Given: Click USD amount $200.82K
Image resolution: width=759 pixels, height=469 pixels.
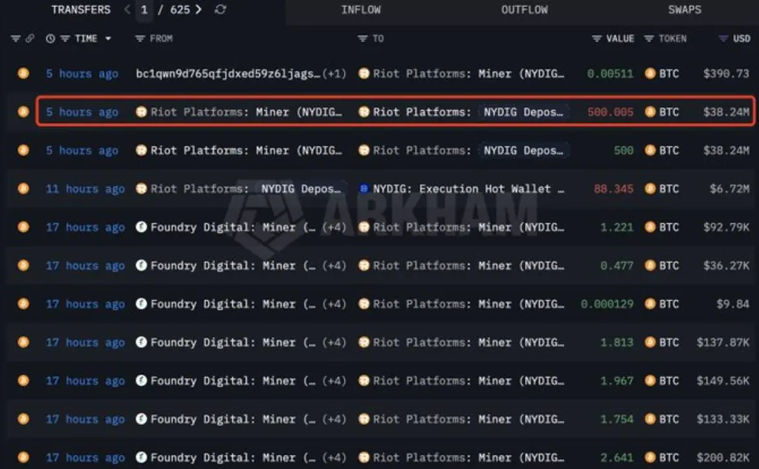Looking at the screenshot, I should pos(723,457).
